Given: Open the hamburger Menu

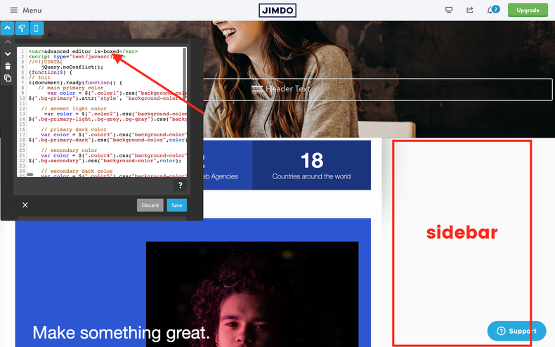Looking at the screenshot, I should click(x=25, y=10).
